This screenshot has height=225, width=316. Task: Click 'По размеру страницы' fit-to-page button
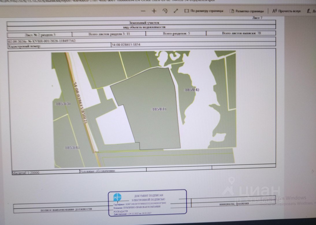coord(204,11)
